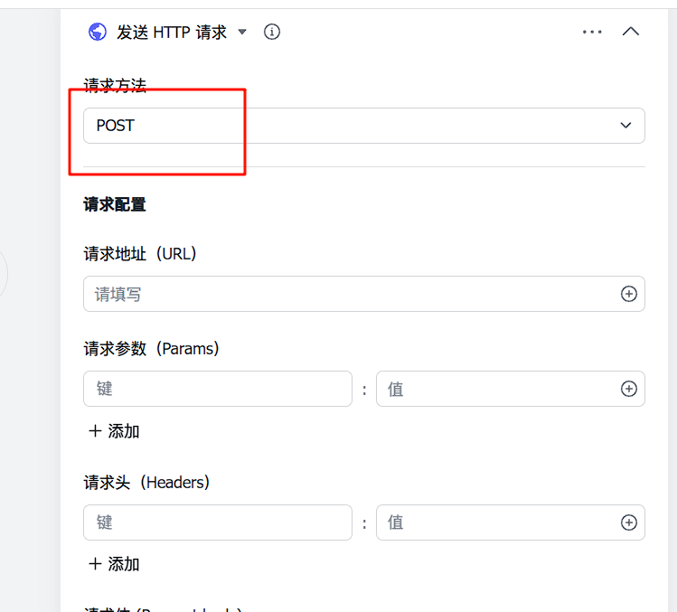
Task: Open the node type dropdown arrow beside 发送 HTTP 请求
Action: 242,32
